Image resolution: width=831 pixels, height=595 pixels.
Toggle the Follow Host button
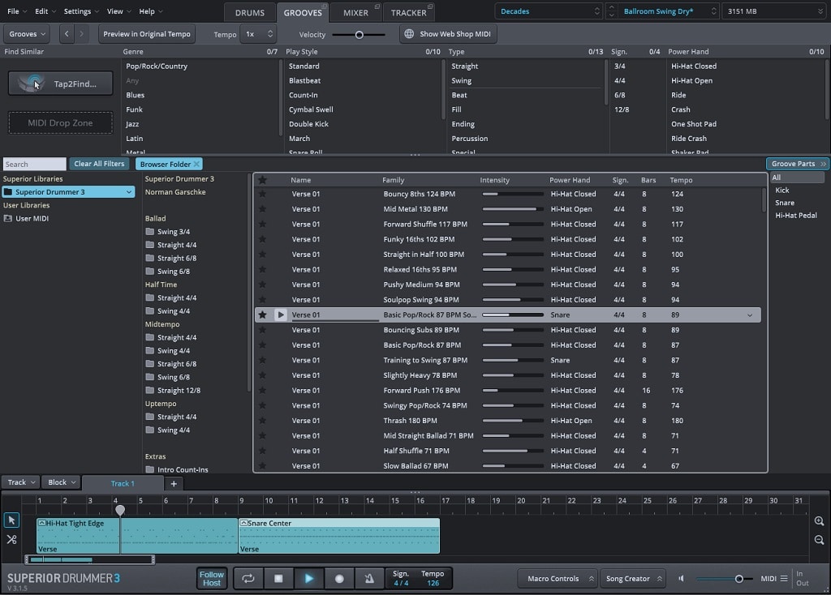coord(212,579)
